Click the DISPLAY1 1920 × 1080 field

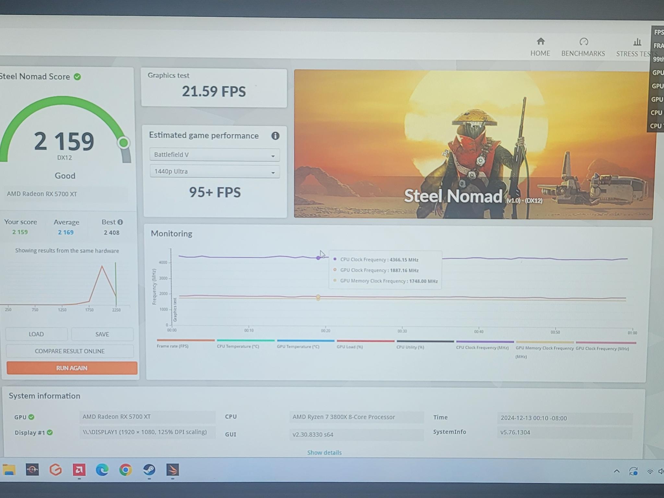[147, 432]
